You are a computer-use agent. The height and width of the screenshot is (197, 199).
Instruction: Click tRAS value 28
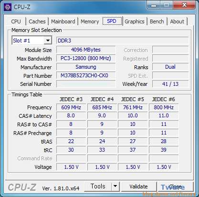click(x=164, y=141)
